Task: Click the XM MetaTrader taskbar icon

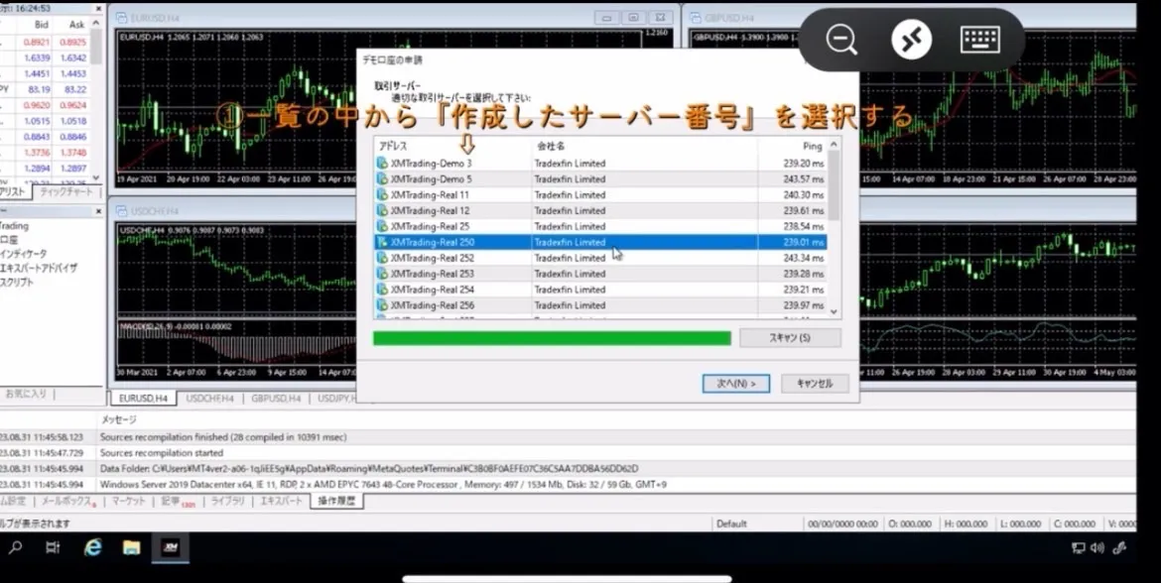Action: coord(170,547)
